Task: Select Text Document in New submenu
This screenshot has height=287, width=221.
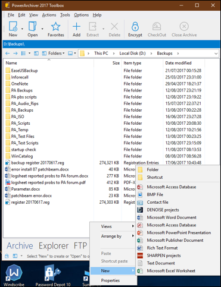Action: click(161, 263)
